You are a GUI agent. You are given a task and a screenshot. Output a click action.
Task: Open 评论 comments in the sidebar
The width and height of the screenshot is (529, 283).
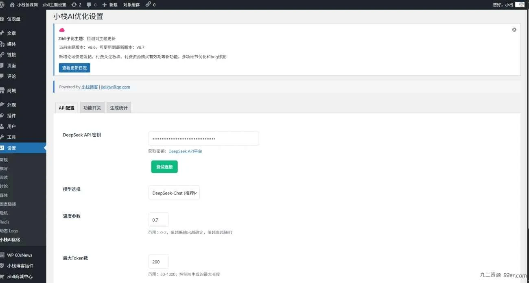(x=23, y=76)
